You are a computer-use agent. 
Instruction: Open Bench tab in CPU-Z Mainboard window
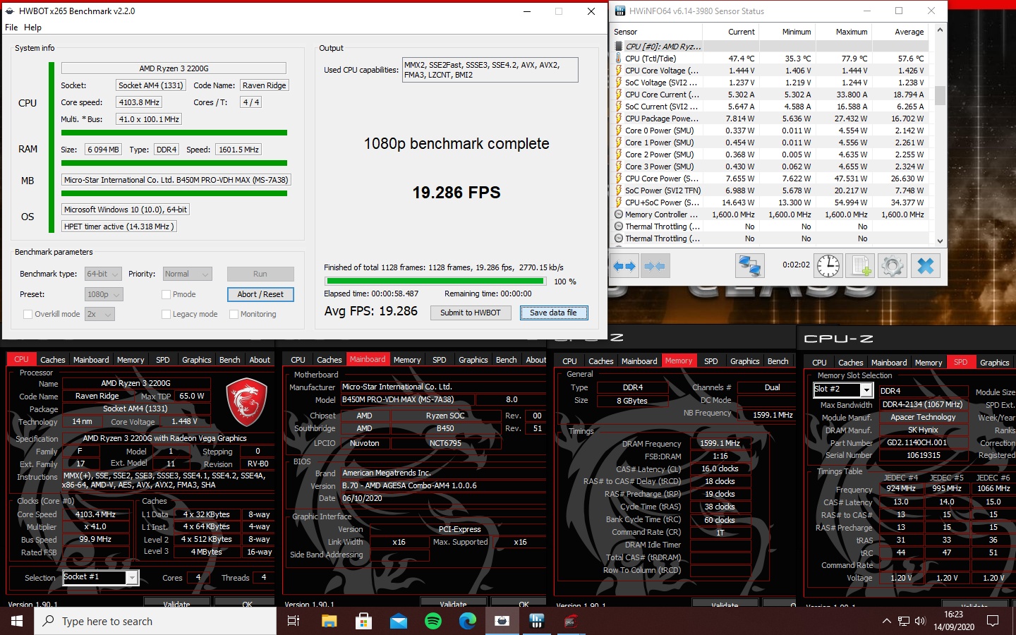point(506,360)
